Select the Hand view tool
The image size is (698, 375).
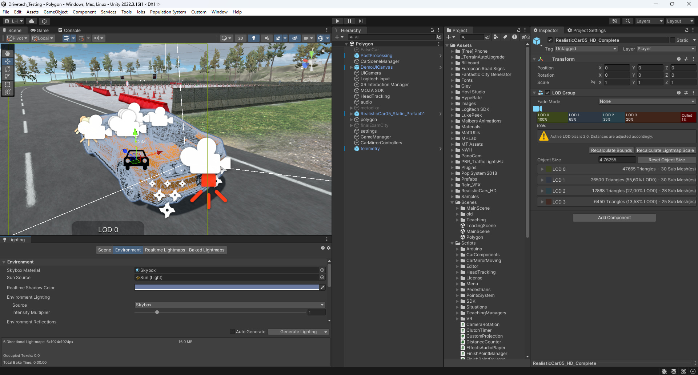(8, 53)
